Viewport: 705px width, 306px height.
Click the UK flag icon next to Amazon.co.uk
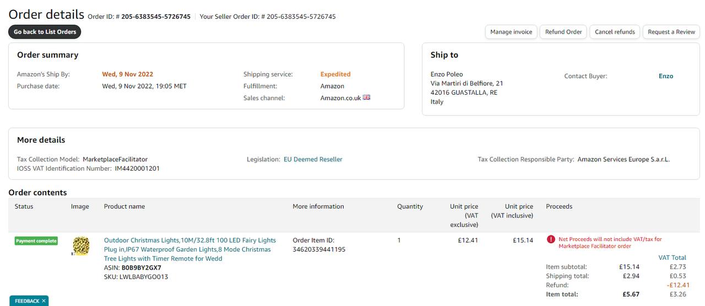tap(367, 98)
